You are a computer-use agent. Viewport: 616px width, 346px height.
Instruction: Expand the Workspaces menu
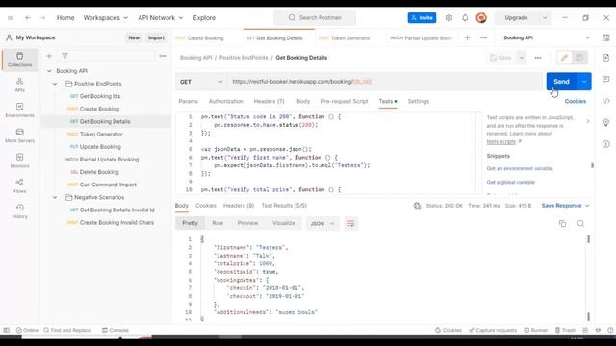pos(105,18)
